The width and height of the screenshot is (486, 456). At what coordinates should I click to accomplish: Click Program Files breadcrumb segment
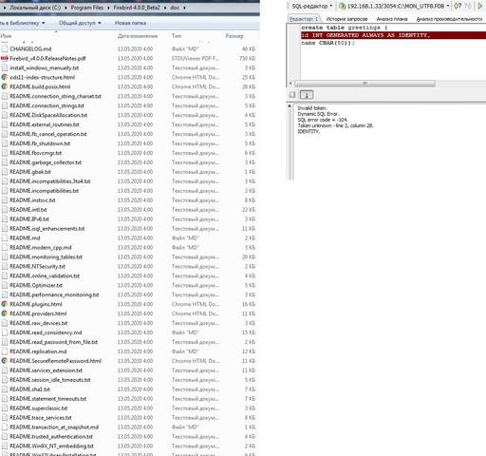coord(87,8)
